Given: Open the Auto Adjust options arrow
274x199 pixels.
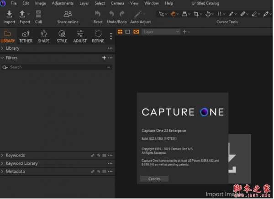Looking at the screenshot, I should 144,14.
